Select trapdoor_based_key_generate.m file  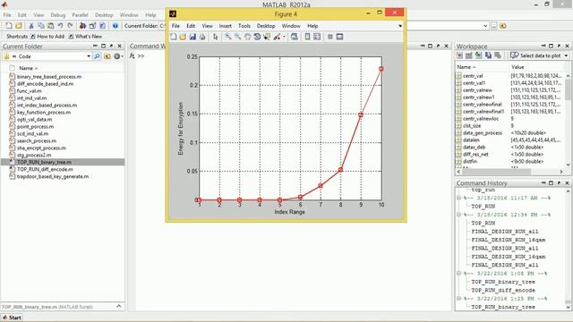53,177
